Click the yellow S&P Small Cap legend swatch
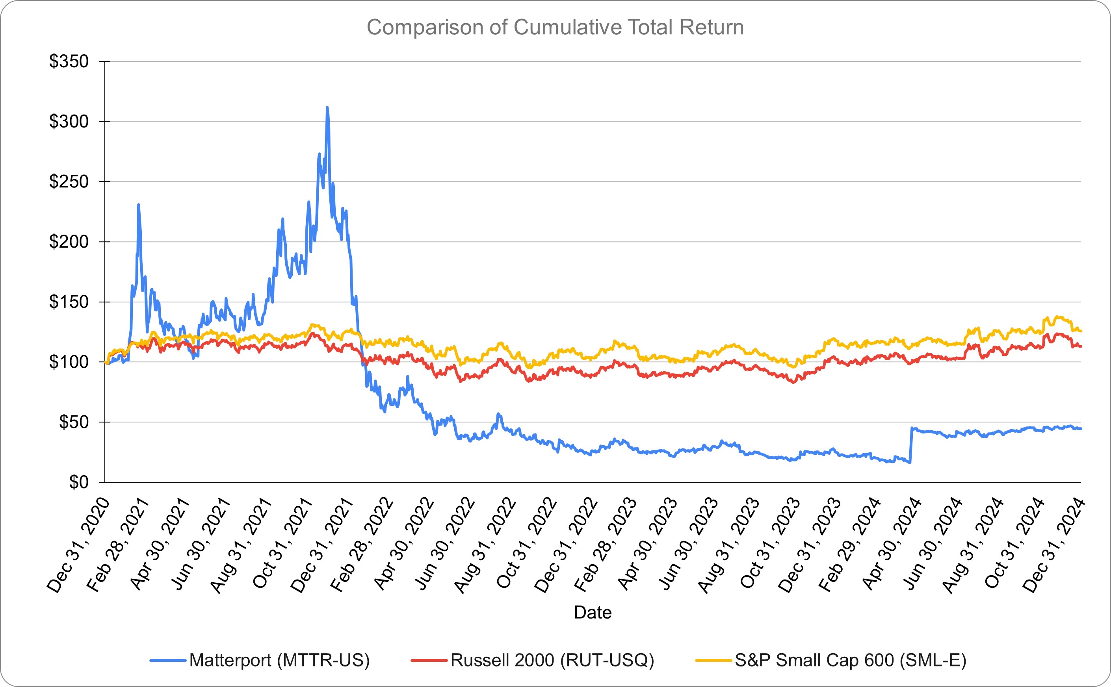Screen dimensions: 1111x687 pyautogui.click(x=713, y=660)
